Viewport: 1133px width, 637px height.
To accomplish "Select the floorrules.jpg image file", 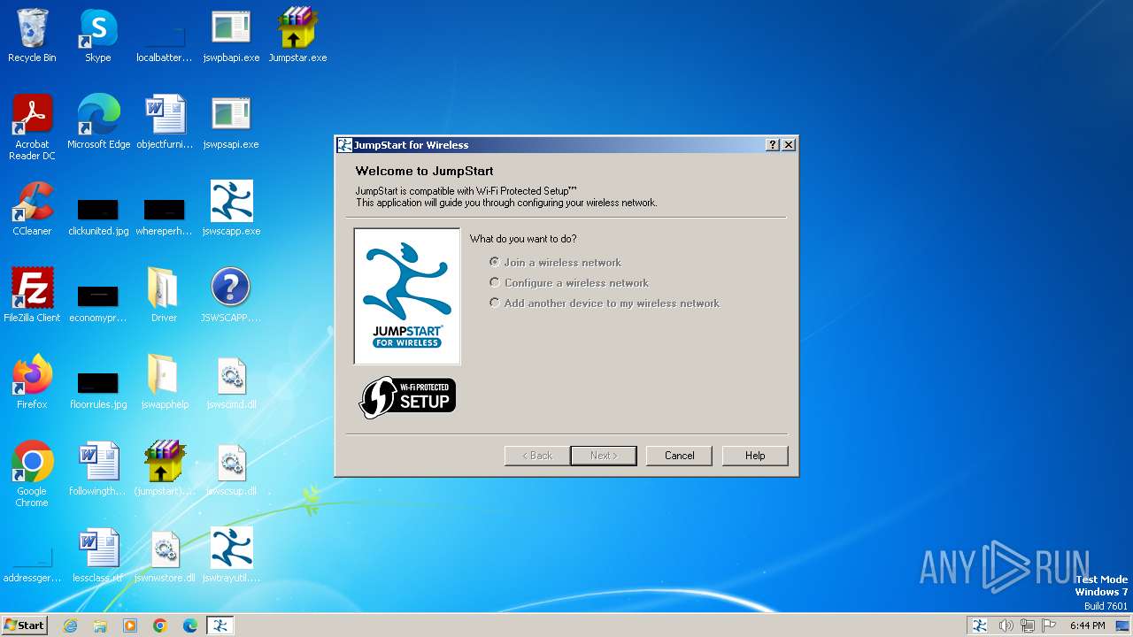I will pyautogui.click(x=98, y=390).
